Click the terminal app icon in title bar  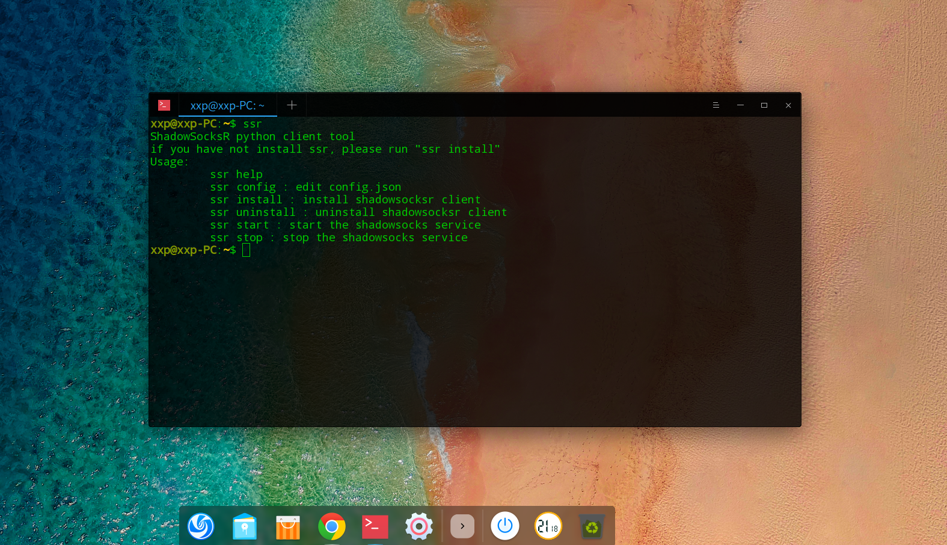(x=164, y=105)
